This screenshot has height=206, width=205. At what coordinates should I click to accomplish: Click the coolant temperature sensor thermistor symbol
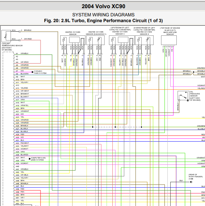6,36
